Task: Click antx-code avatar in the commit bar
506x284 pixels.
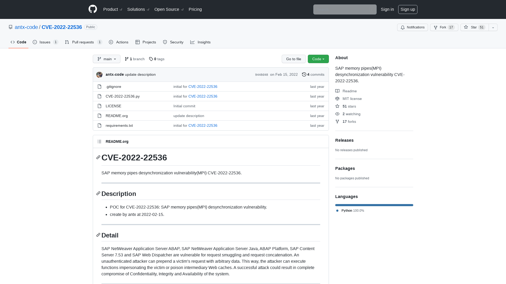Action: click(x=99, y=75)
